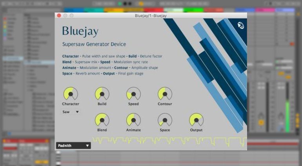
Task: Click the Supersaw Generator Device subtitle
Action: pyautogui.click(x=94, y=44)
